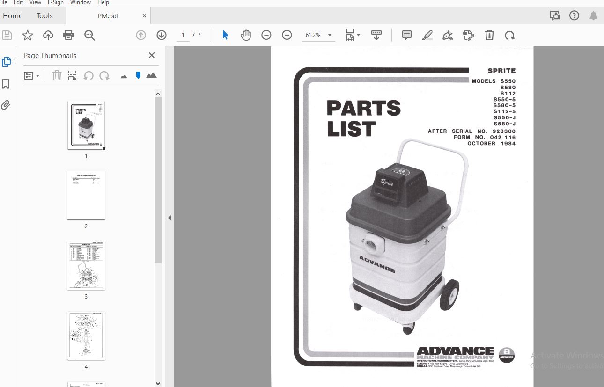Switch to the Tools tab
This screenshot has height=387, width=604.
click(45, 15)
